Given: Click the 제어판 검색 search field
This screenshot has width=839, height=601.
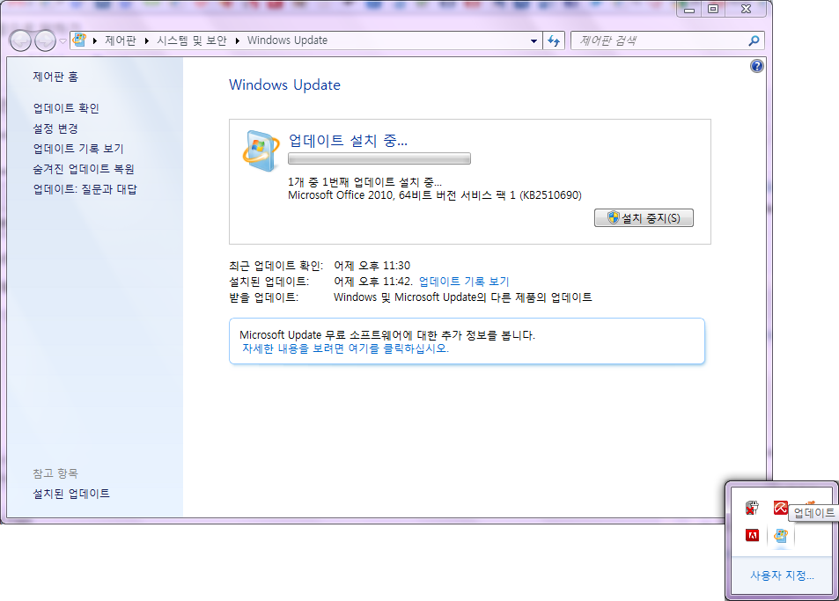Looking at the screenshot, I should click(x=667, y=40).
